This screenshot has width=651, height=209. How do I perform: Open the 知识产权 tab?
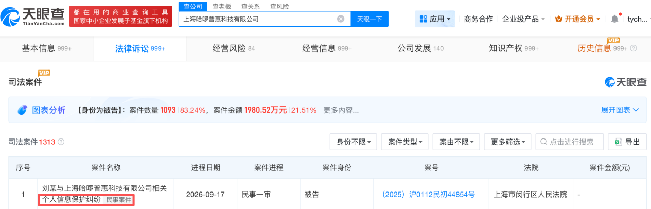[514, 48]
